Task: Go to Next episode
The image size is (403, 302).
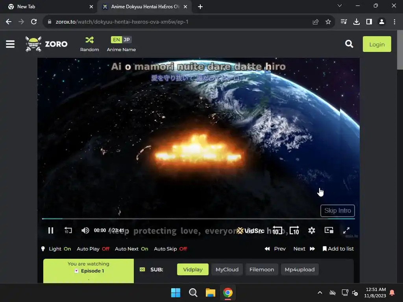Action: pyautogui.click(x=304, y=249)
